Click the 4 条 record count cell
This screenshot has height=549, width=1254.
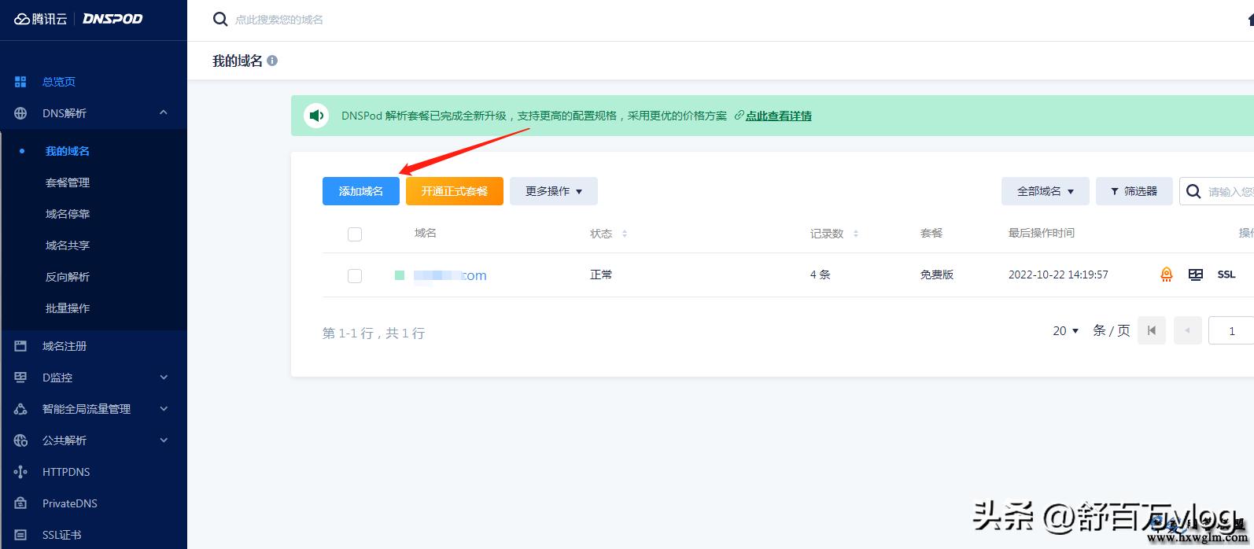pos(821,274)
